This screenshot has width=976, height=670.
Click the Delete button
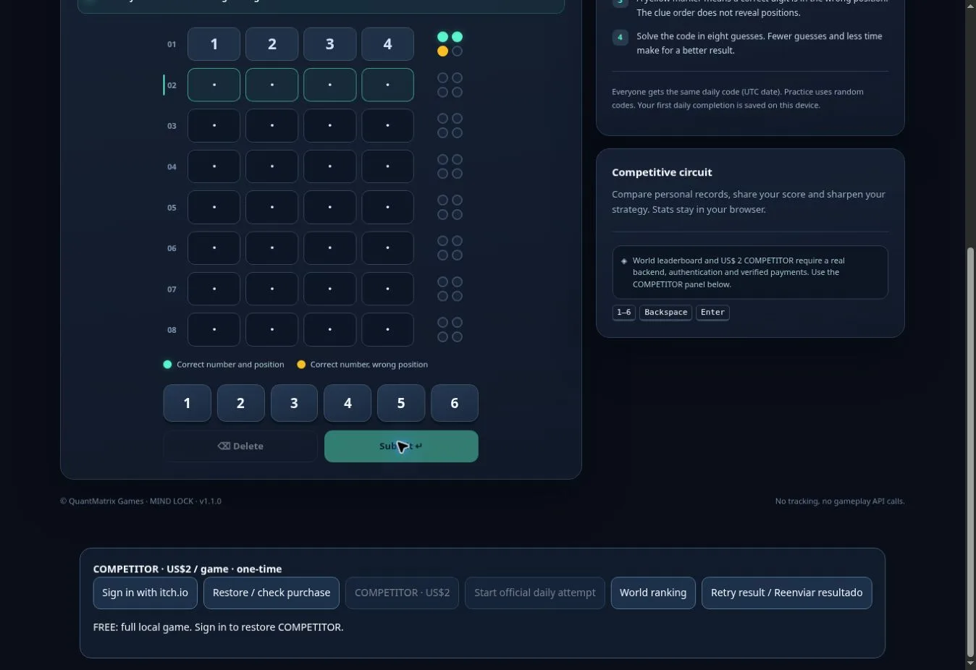tap(240, 446)
